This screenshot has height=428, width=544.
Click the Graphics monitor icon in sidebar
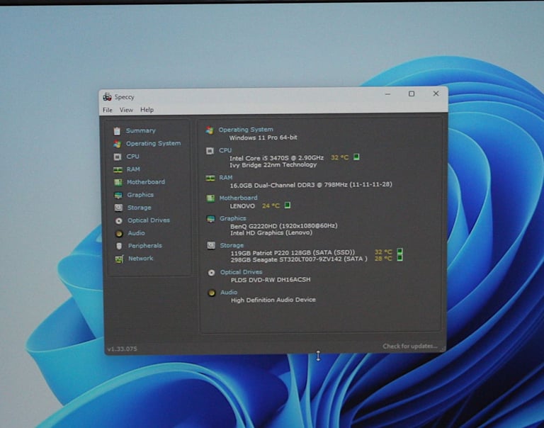click(x=118, y=195)
